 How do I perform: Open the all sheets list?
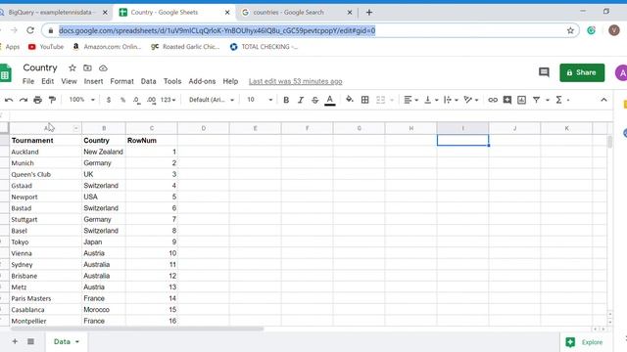[30, 341]
